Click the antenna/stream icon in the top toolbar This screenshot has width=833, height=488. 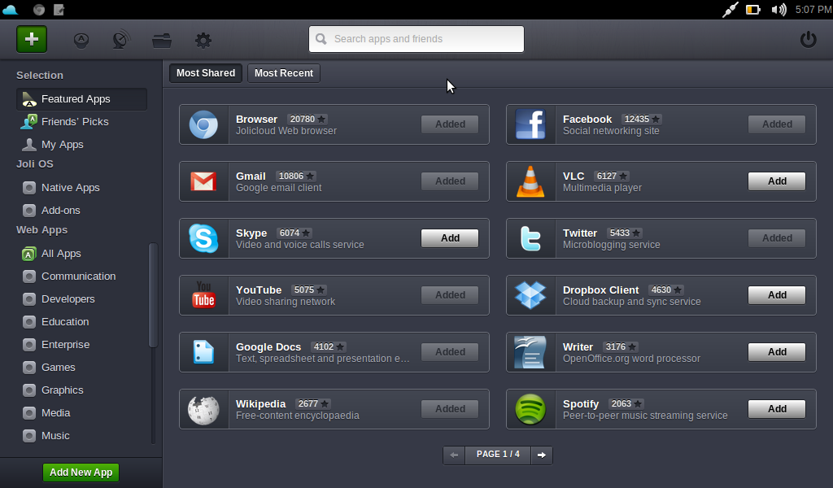[120, 39]
